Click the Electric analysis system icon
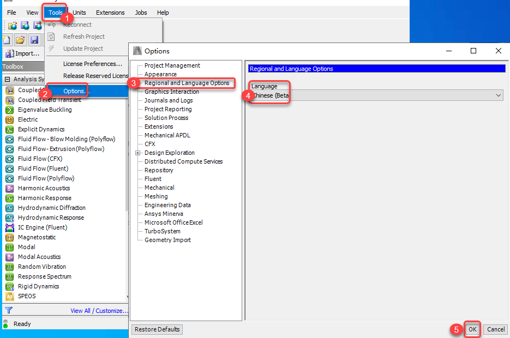This screenshot has width=510, height=338. tap(10, 119)
